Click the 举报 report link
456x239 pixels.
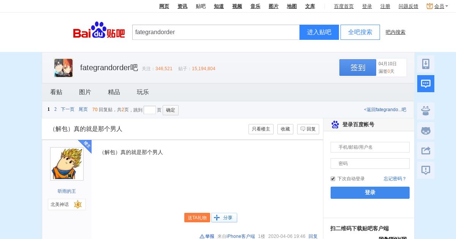[x=210, y=236]
